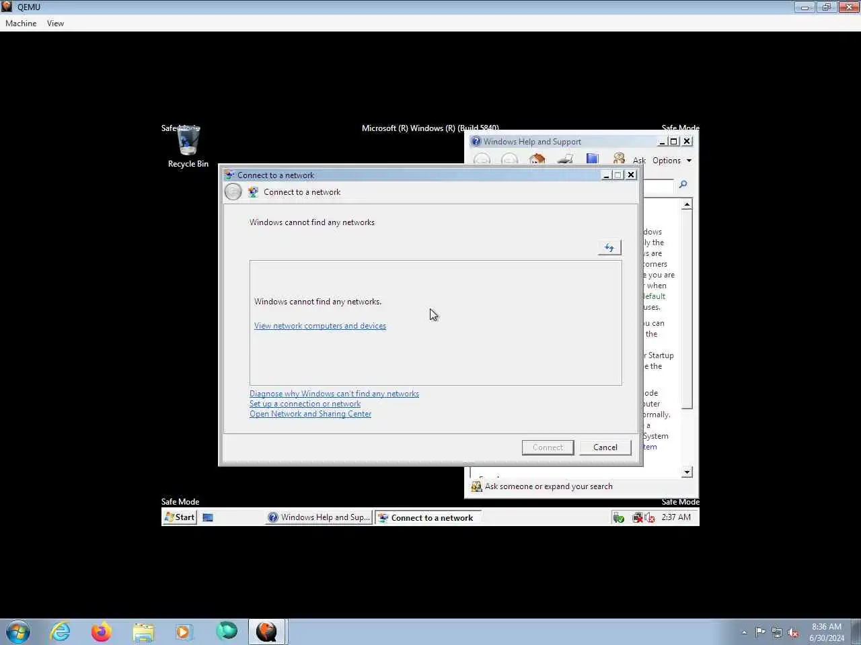Open Internet Explorer from host taskbar
Screen dimensions: 861x645
pos(61,632)
